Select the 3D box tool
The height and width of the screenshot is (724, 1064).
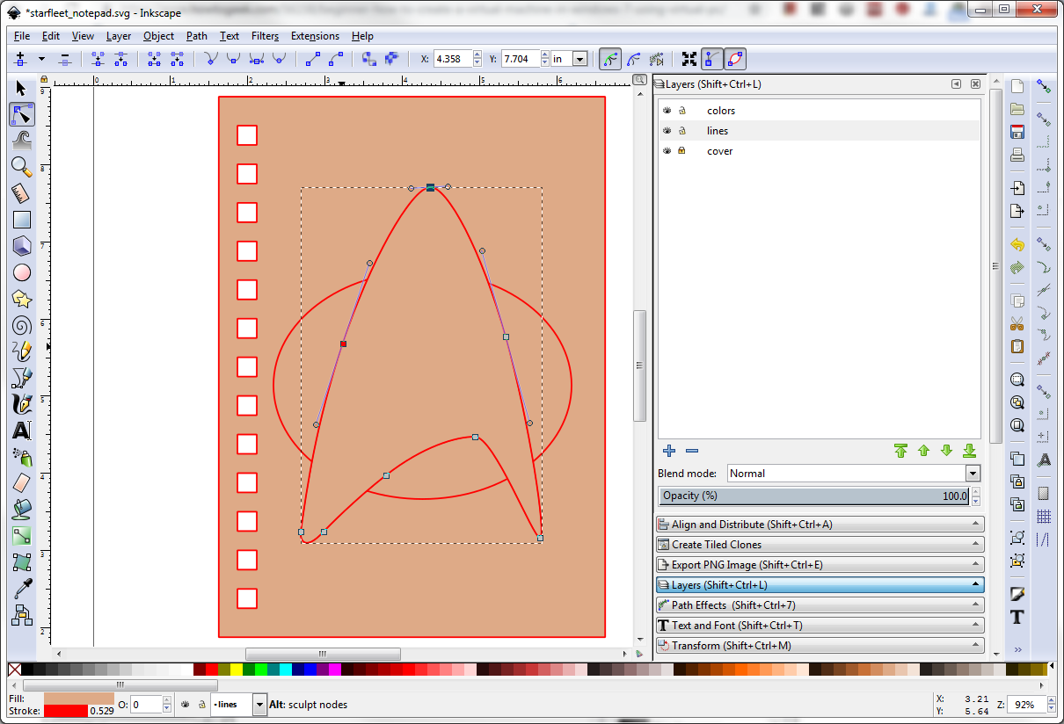tap(22, 246)
